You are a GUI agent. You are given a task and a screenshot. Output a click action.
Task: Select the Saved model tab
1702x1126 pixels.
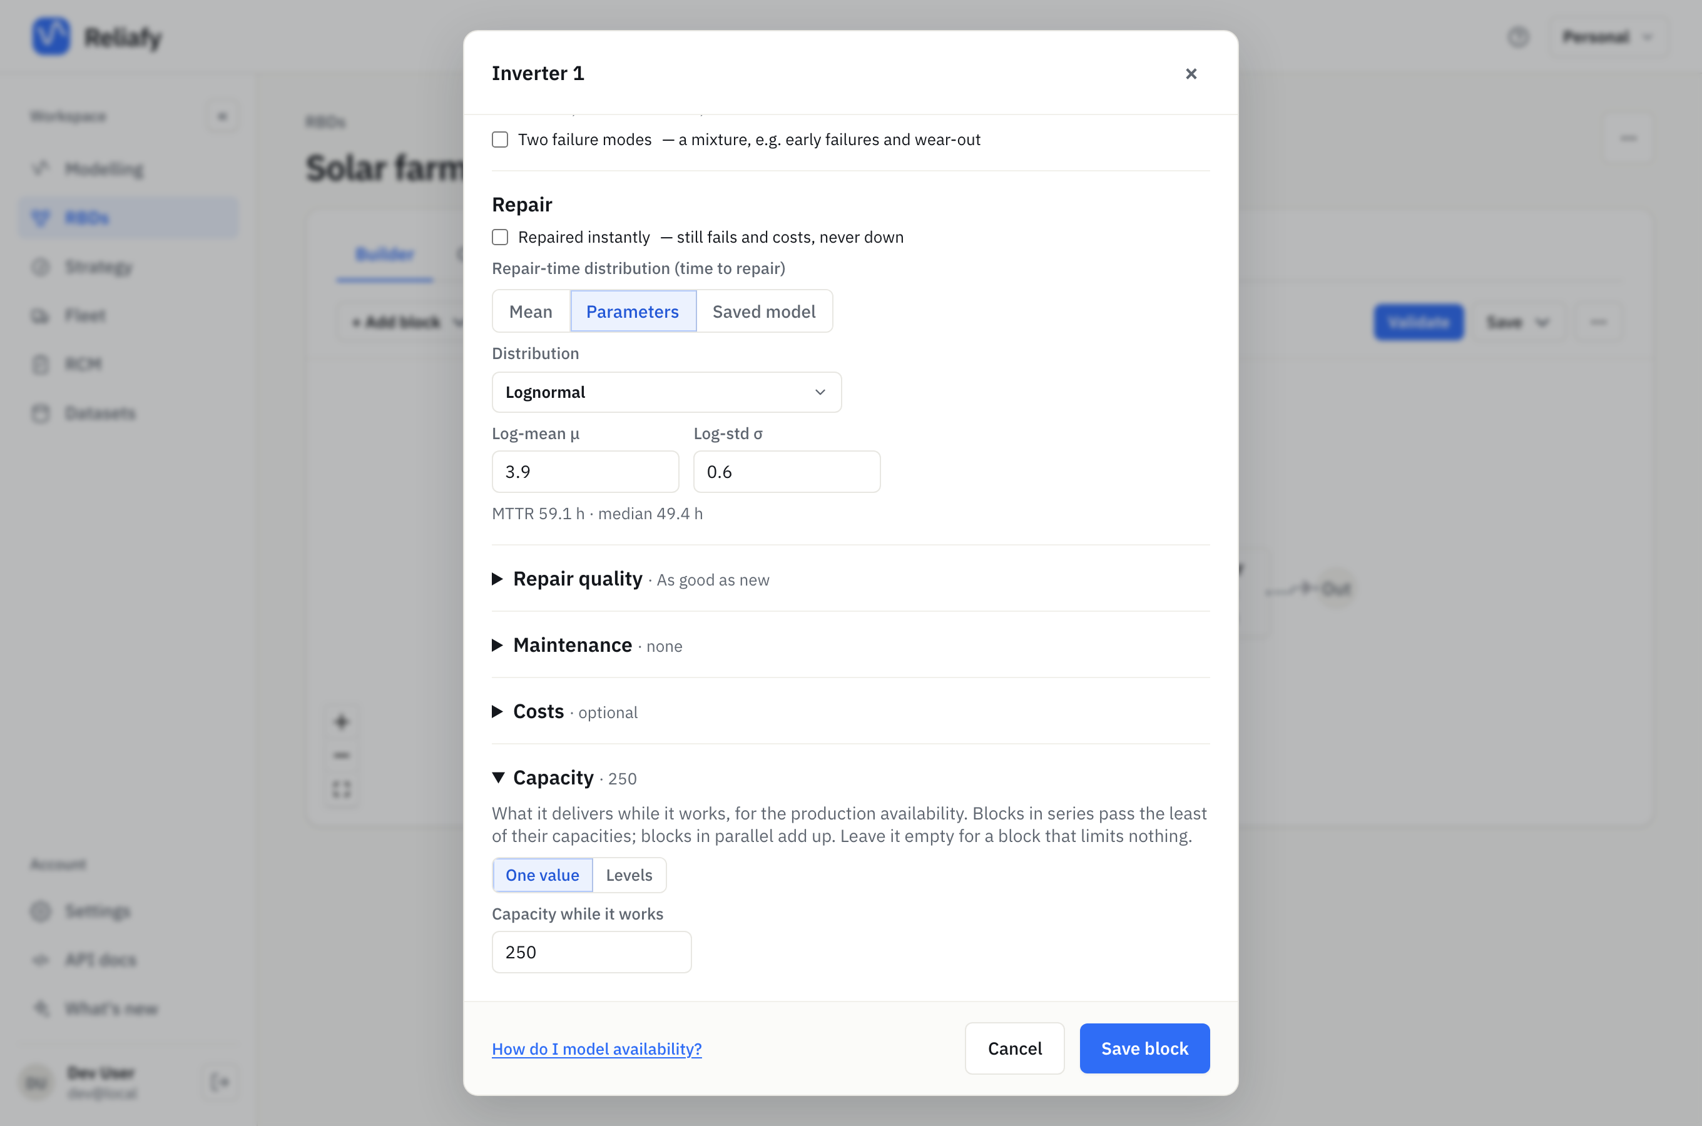764,311
